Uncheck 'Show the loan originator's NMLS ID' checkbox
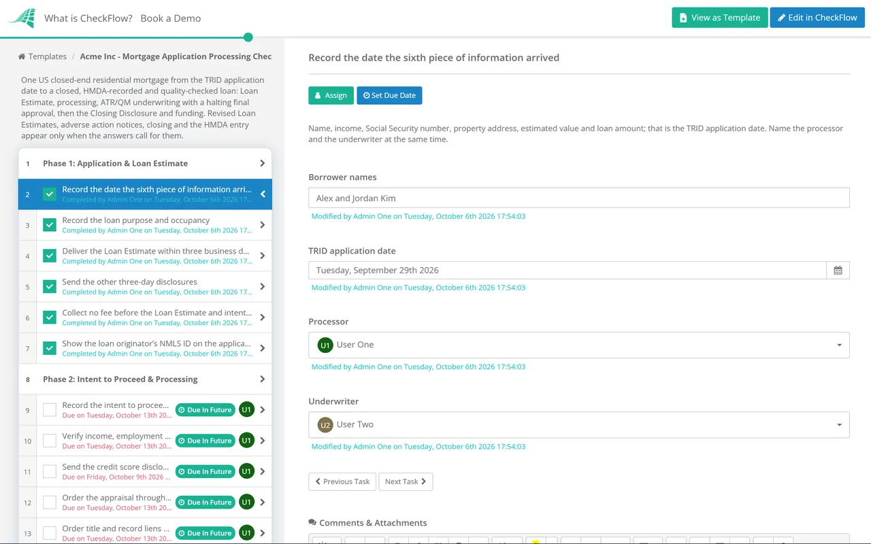Image resolution: width=871 pixels, height=544 pixels. [x=50, y=348]
